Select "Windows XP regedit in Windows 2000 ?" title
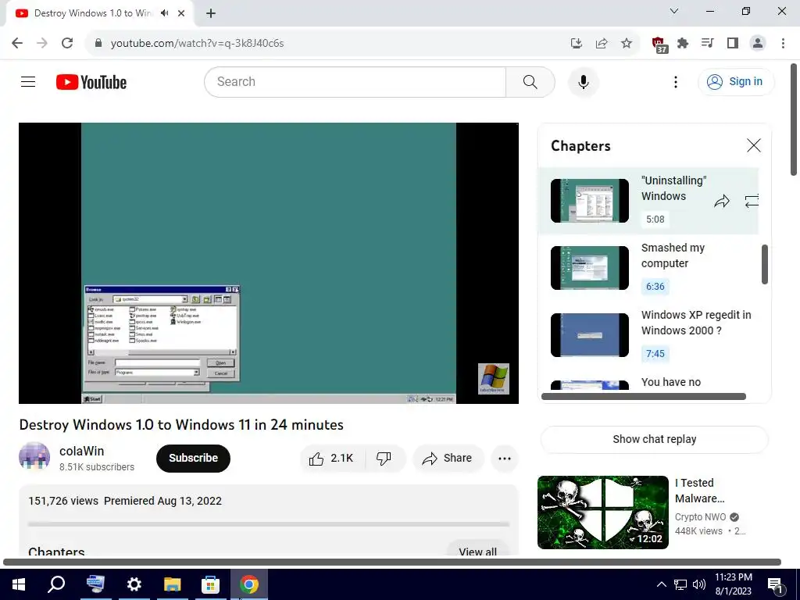The height and width of the screenshot is (600, 800). 696,323
